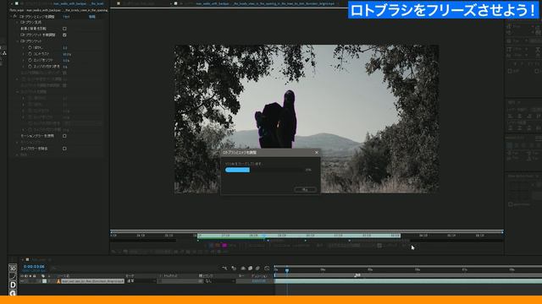This screenshot has height=304, width=542.
Task: Click the stop button in progress dialog
Action: coord(305,189)
